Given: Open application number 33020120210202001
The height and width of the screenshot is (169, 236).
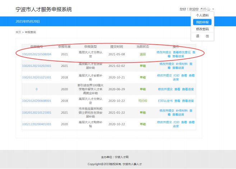Looking at the screenshot, I should point(37,66).
